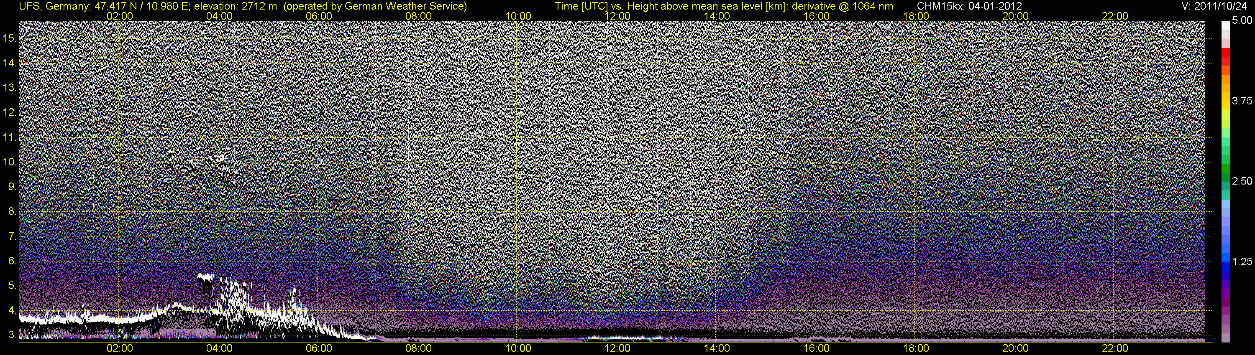The image size is (1255, 355).
Task: Click "16:00" on the bottom time axis
Action: click(x=817, y=348)
